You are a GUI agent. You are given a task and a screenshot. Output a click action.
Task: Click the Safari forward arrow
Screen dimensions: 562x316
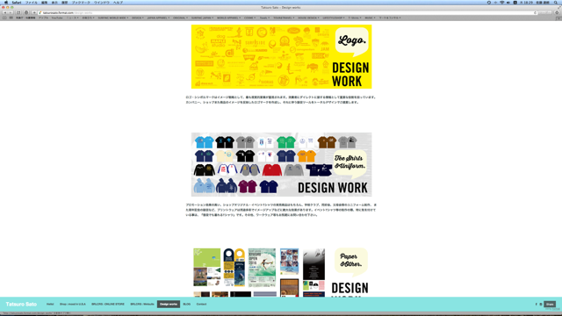pos(11,12)
